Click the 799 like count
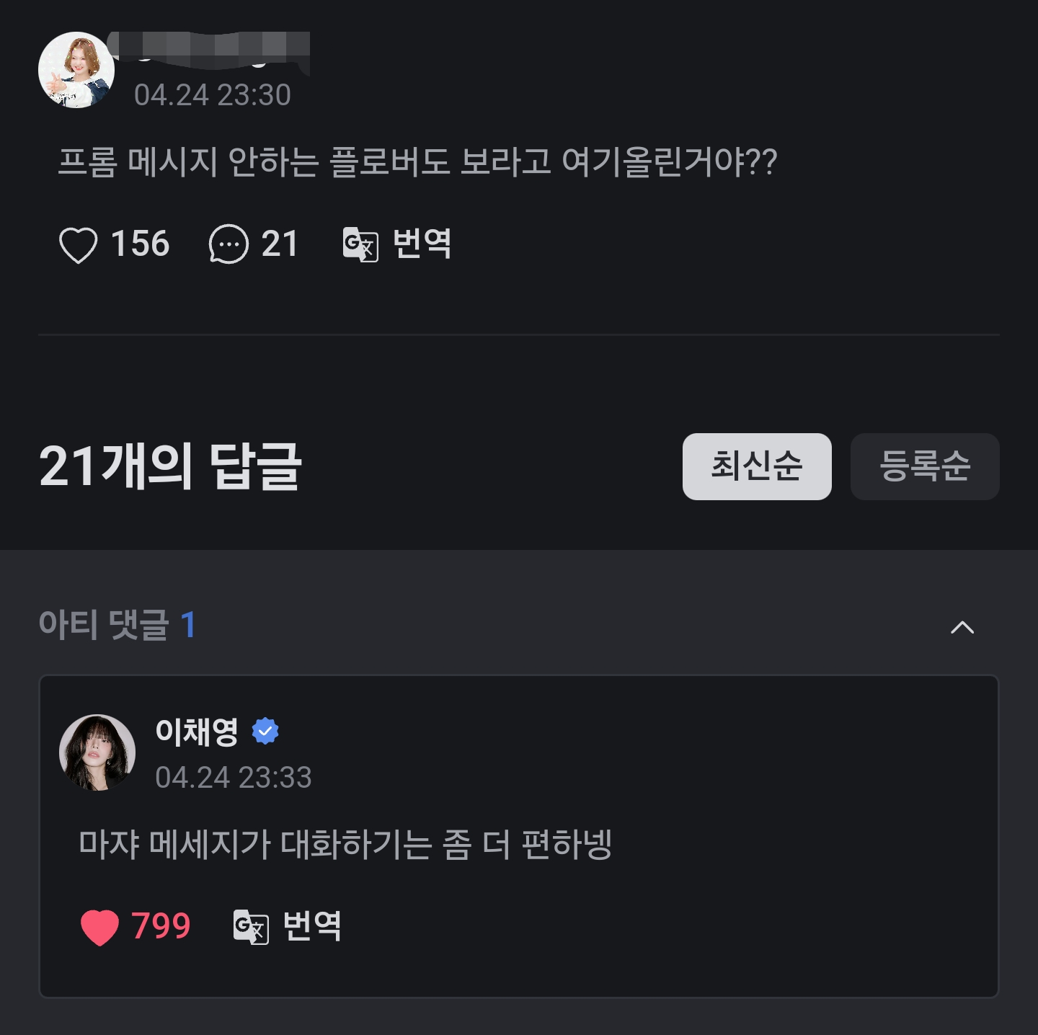The height and width of the screenshot is (1035, 1038). click(161, 926)
